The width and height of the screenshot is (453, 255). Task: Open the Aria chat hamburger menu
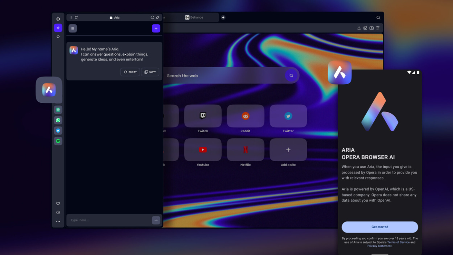(73, 28)
